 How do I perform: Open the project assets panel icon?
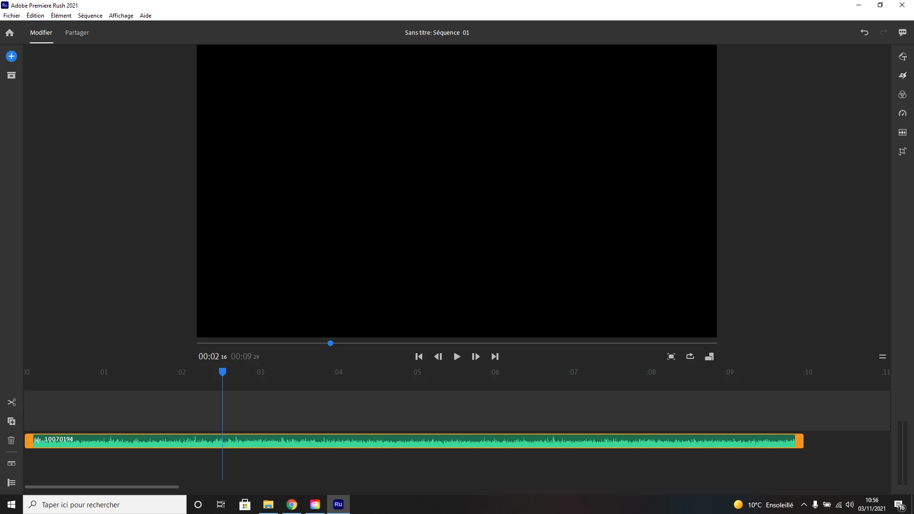[x=11, y=75]
